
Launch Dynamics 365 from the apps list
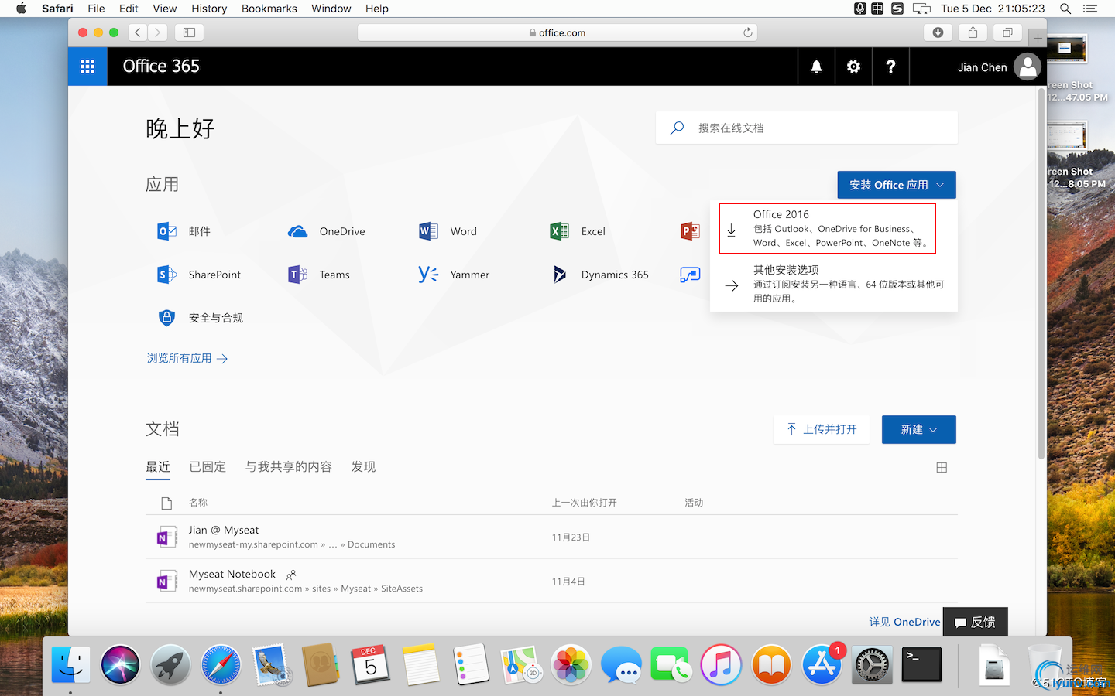pyautogui.click(x=599, y=275)
